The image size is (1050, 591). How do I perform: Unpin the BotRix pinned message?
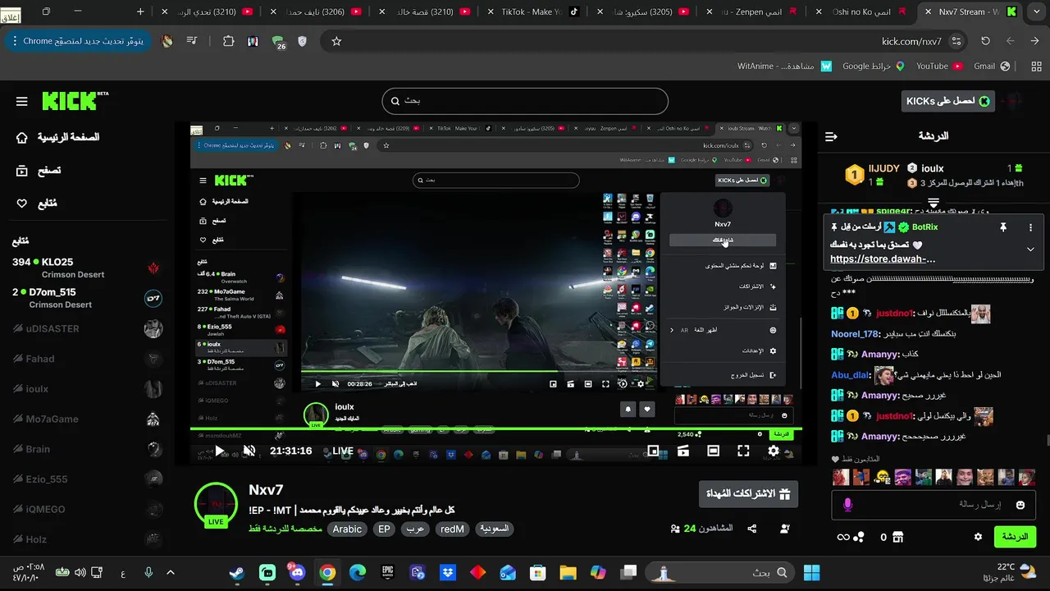pos(1002,227)
